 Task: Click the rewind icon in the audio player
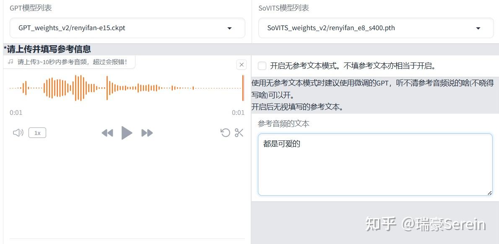107,133
